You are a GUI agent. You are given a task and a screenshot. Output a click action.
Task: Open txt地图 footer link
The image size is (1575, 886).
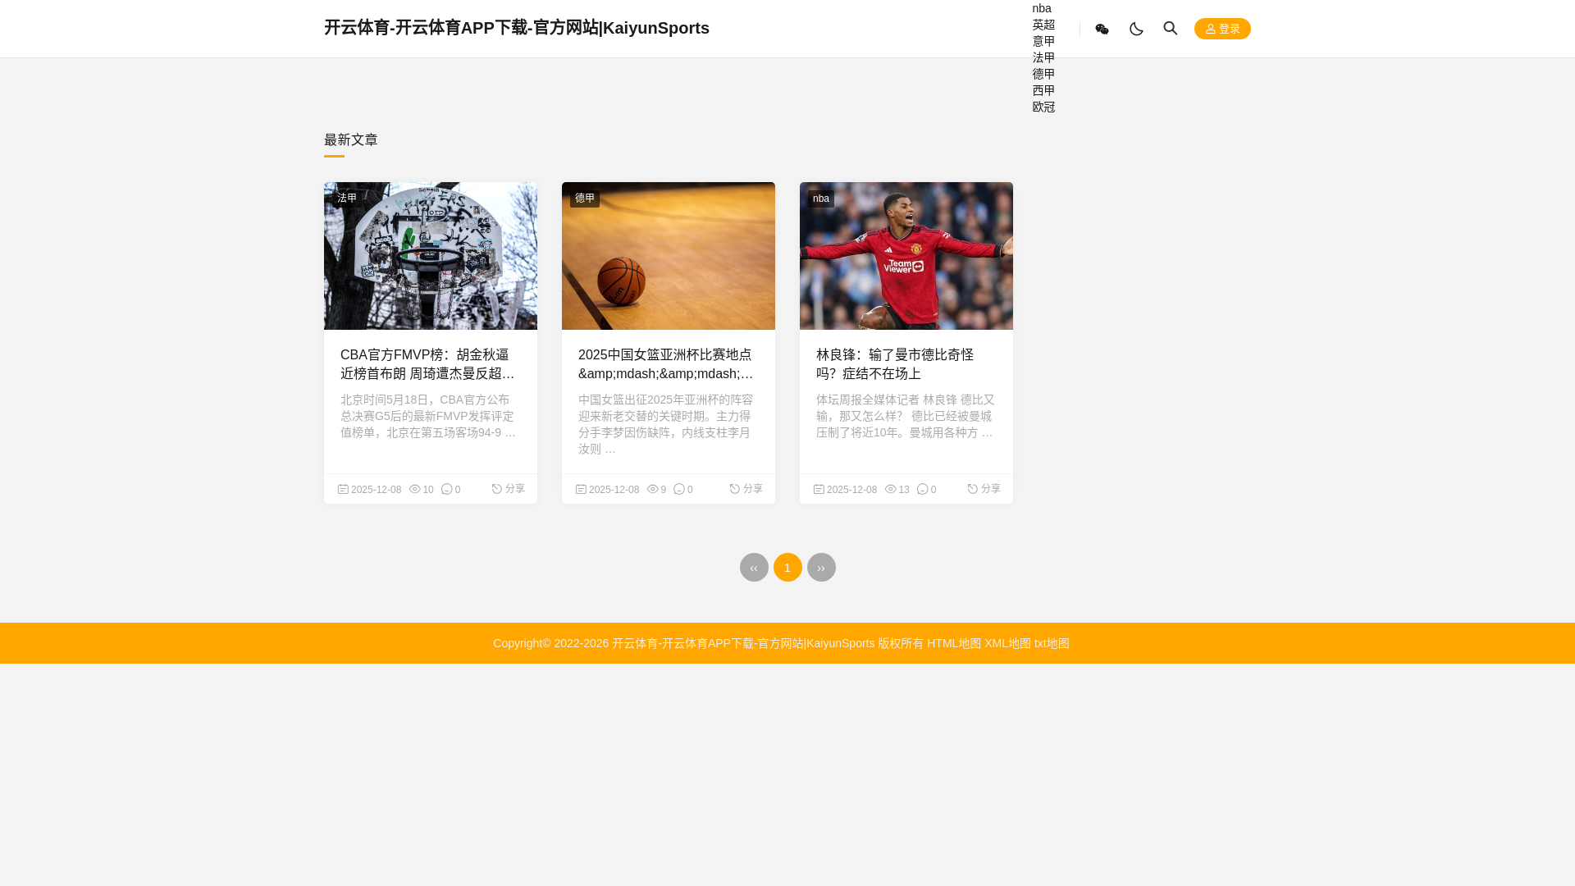click(x=1052, y=643)
